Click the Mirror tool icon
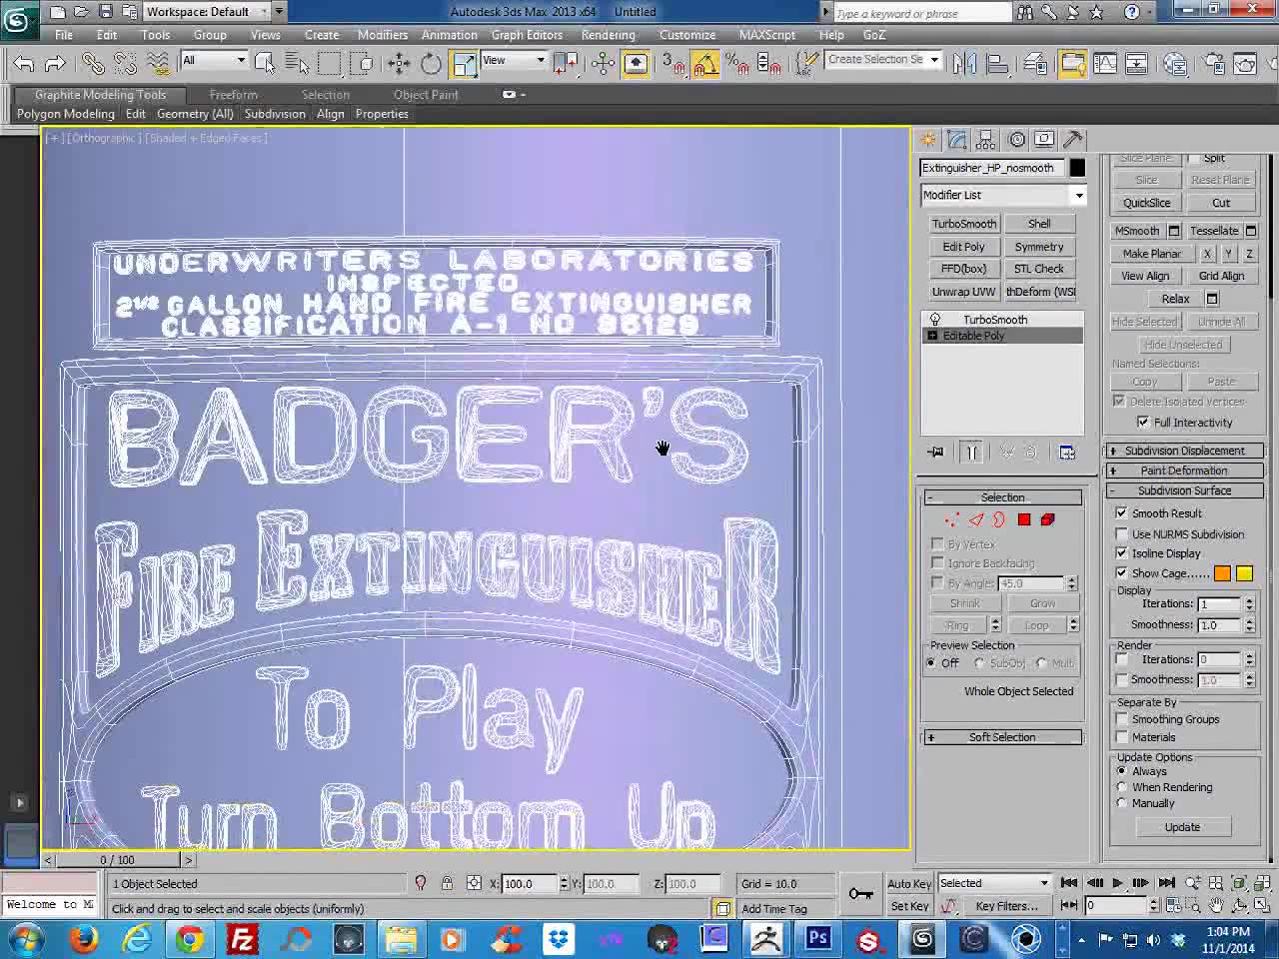Screen dimensions: 1279x959 pos(964,63)
